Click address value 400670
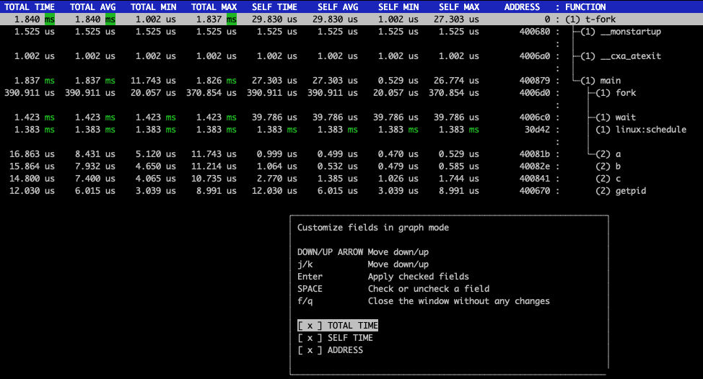 [x=534, y=191]
